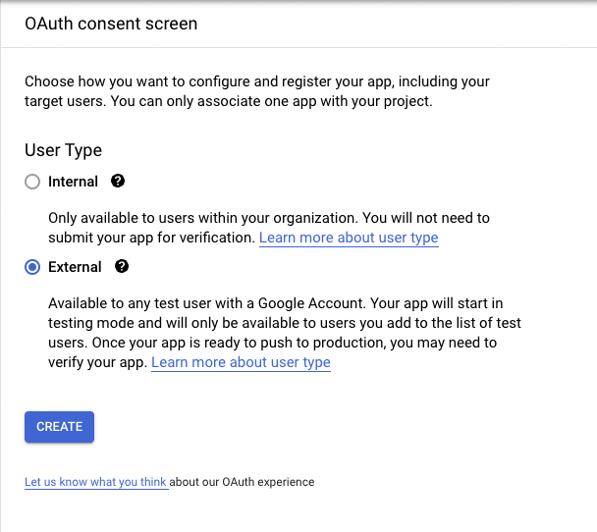The height and width of the screenshot is (532, 597).
Task: Open Learn more link under Internal description
Action: (x=349, y=238)
